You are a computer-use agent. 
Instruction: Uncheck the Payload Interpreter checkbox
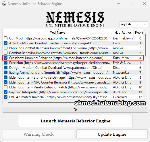tap(6, 92)
